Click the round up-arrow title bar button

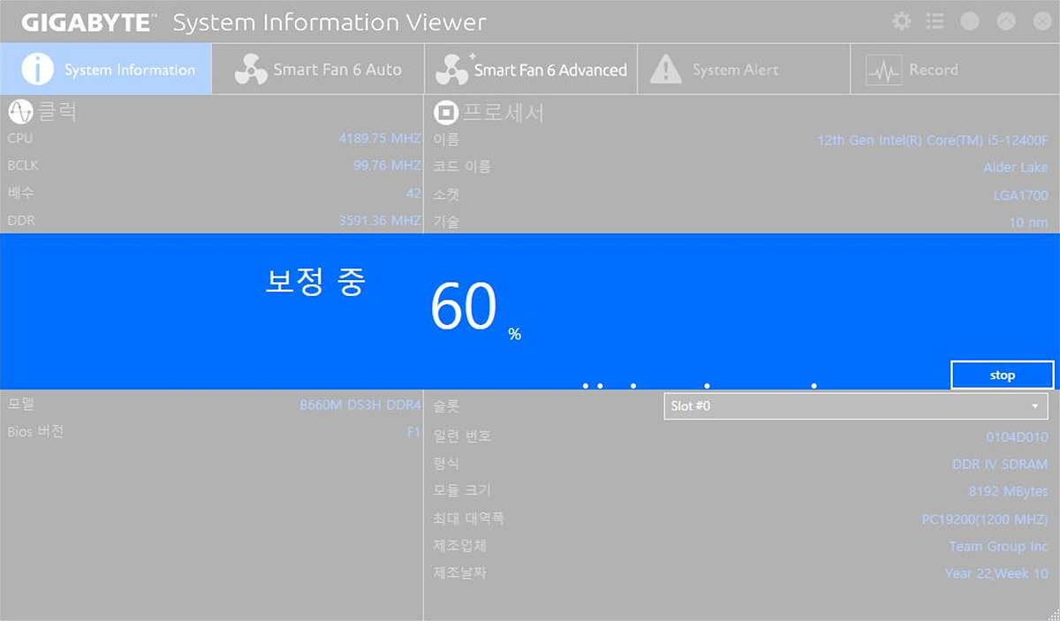1006,21
